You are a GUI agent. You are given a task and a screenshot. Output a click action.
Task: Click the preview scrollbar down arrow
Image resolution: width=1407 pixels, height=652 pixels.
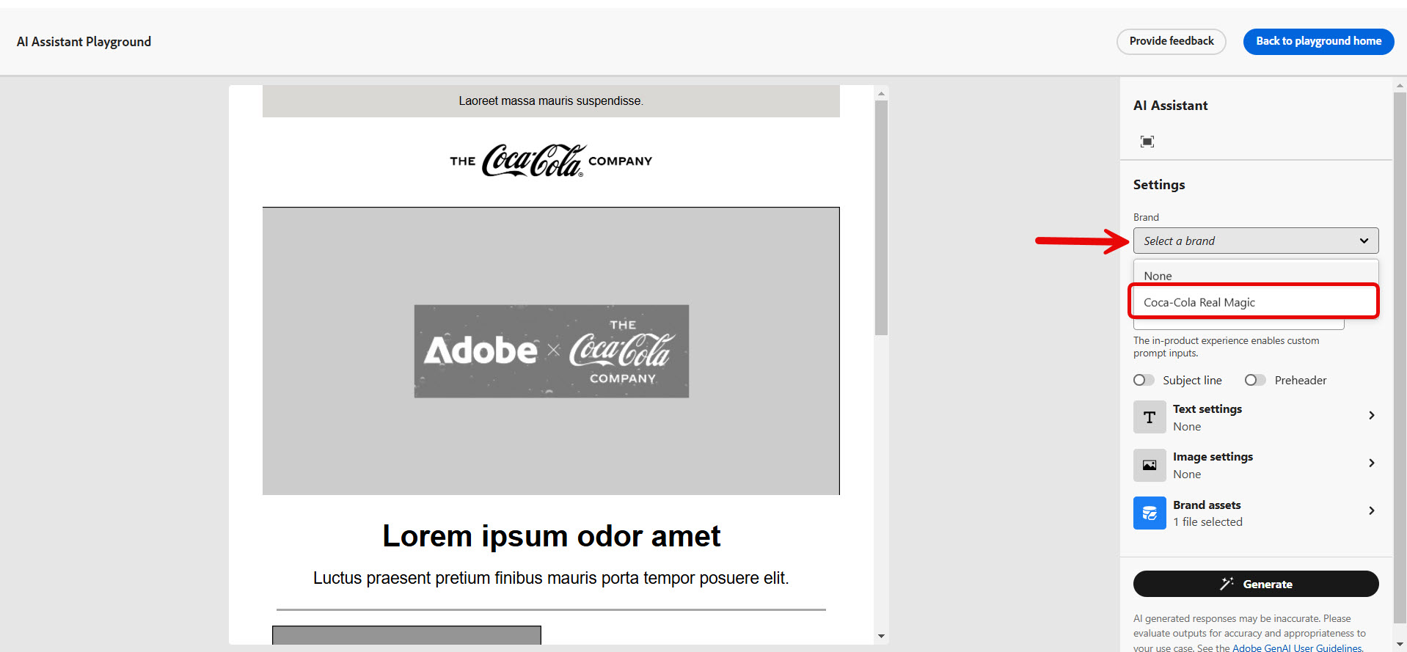882,636
